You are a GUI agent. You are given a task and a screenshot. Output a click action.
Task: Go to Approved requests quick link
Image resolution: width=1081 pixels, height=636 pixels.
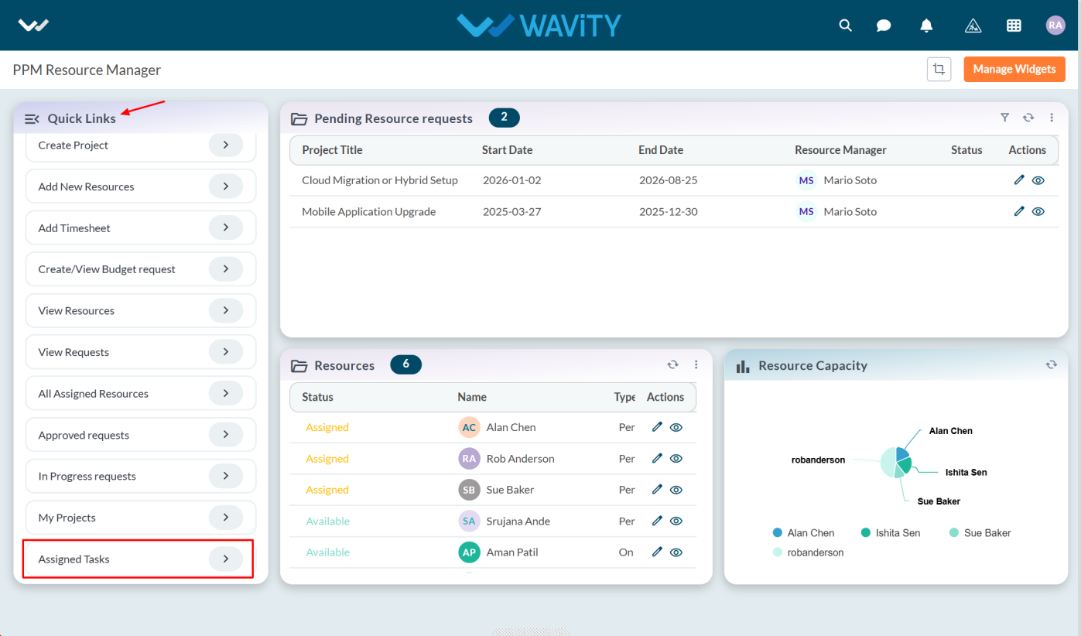pos(141,435)
